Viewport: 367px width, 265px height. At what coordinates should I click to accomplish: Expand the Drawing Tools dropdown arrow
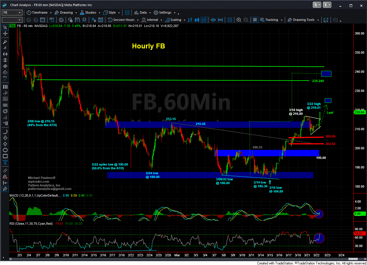318,20
